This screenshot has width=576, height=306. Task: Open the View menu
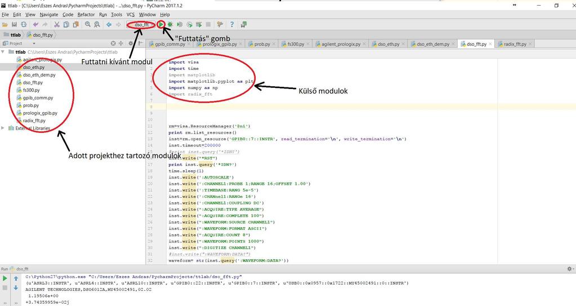click(x=30, y=15)
